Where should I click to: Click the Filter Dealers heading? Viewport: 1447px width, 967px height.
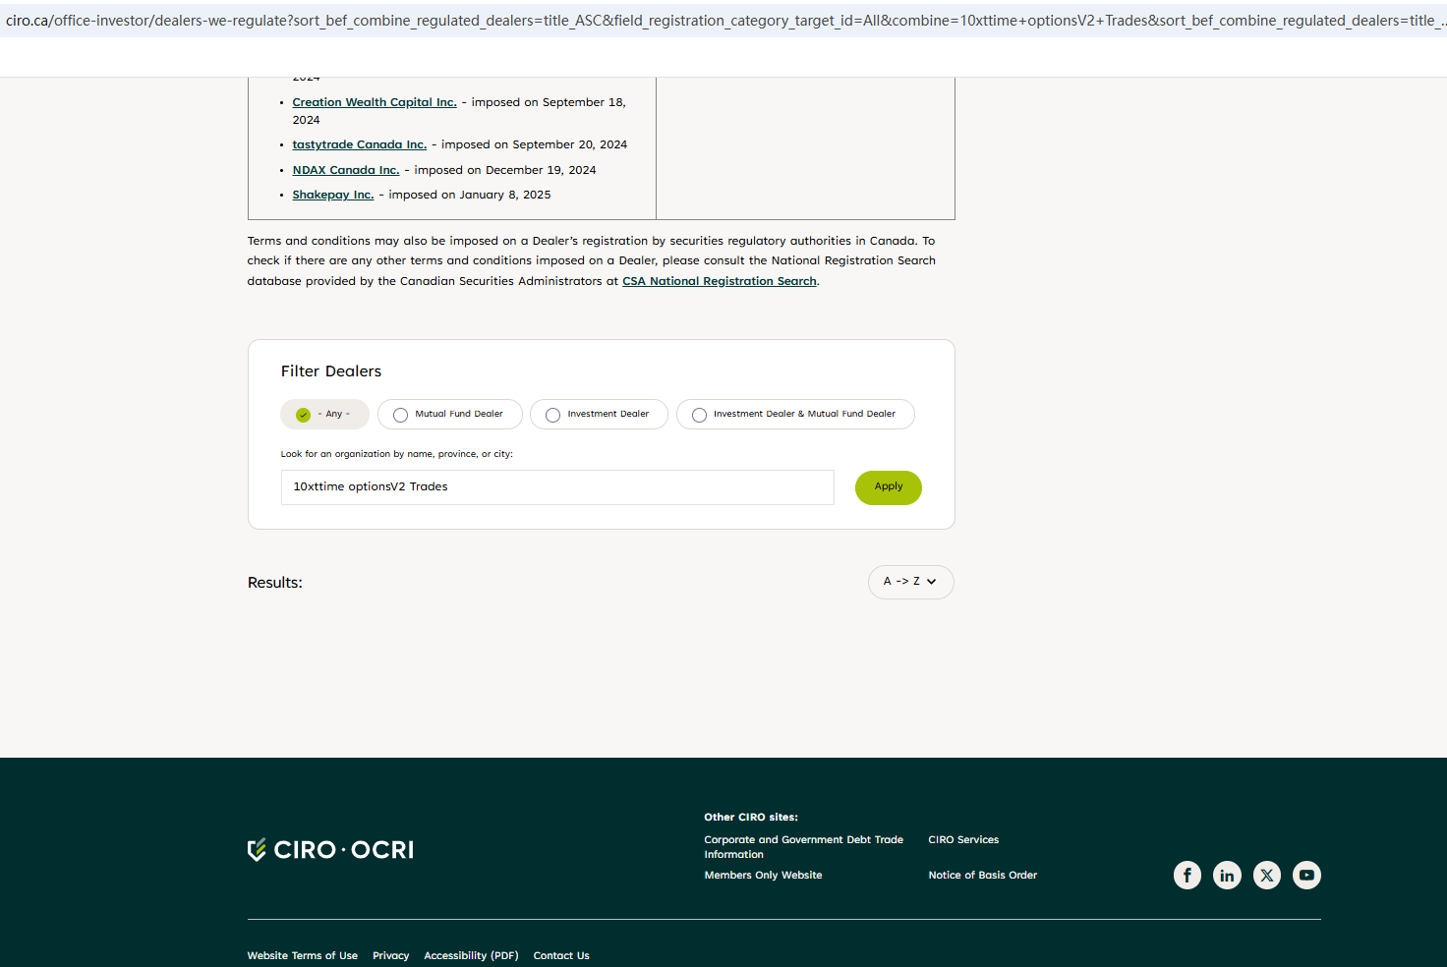pyautogui.click(x=331, y=371)
